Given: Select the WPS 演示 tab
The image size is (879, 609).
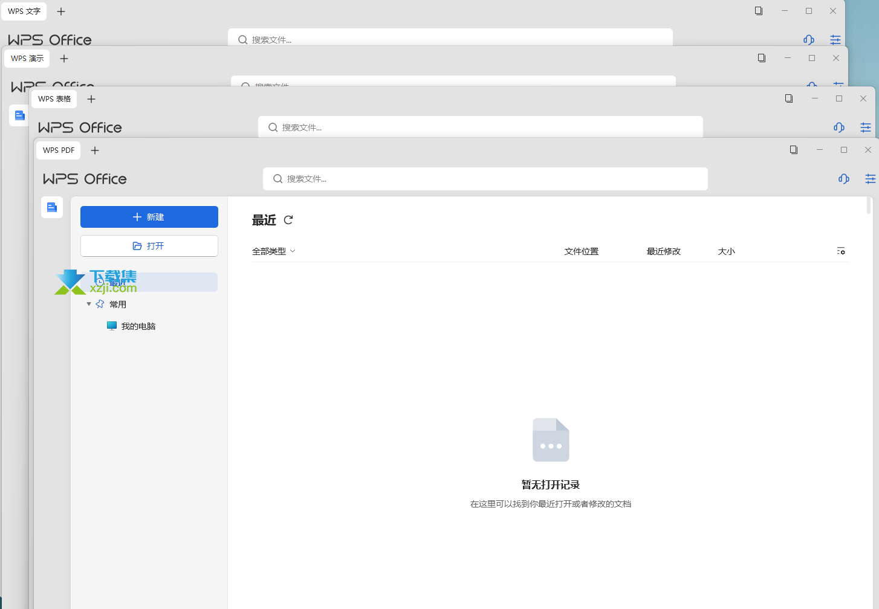Looking at the screenshot, I should coord(27,59).
